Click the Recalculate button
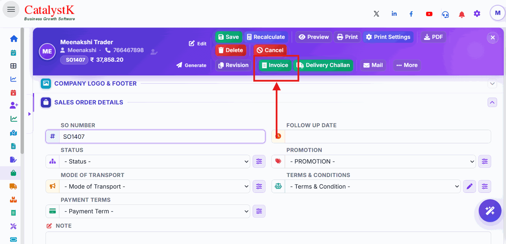Screen dimensions: 506x244 [x=266, y=37]
